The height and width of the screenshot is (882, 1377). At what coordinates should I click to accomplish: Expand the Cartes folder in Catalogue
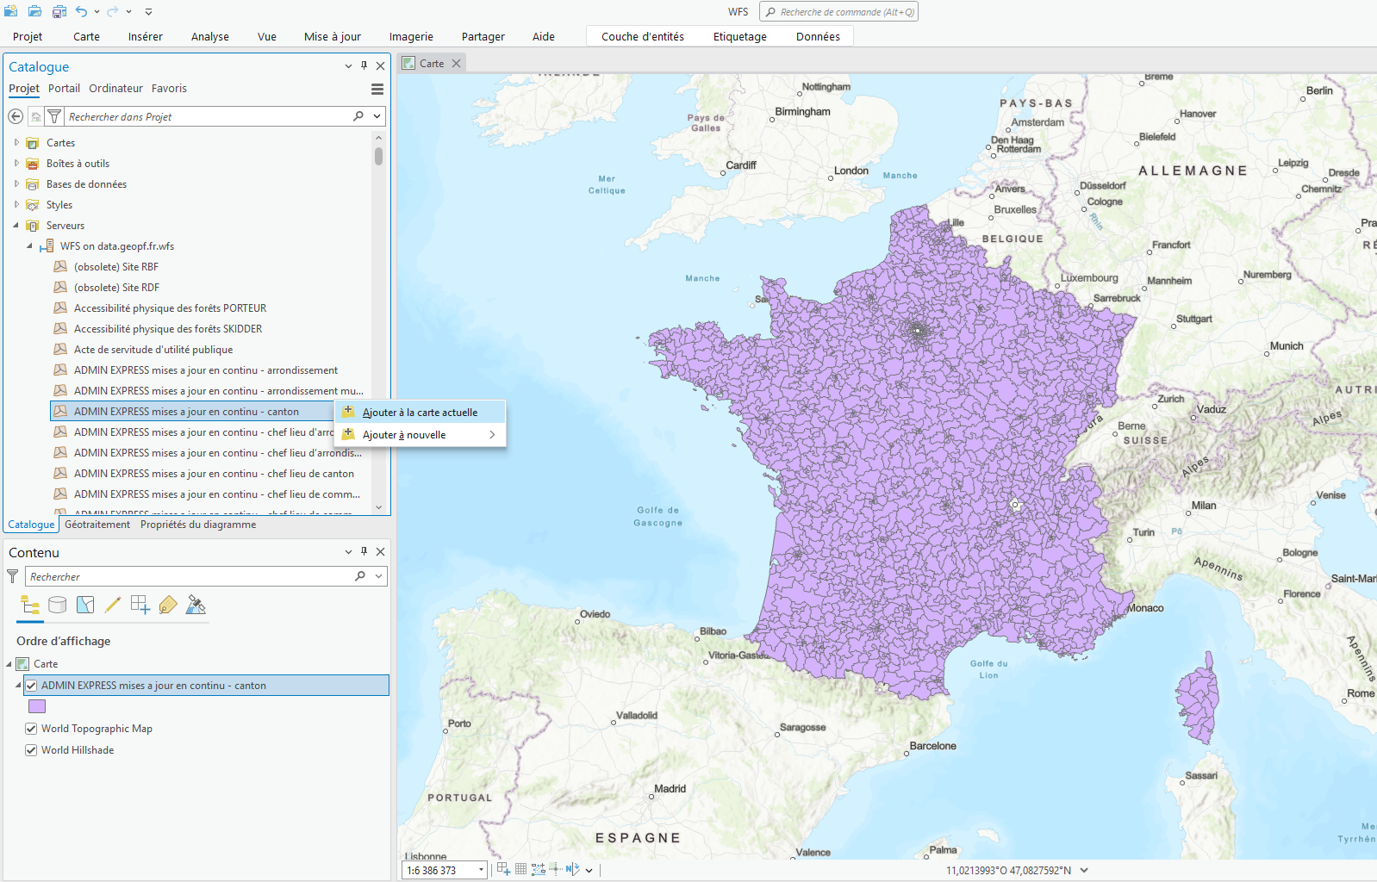click(16, 143)
